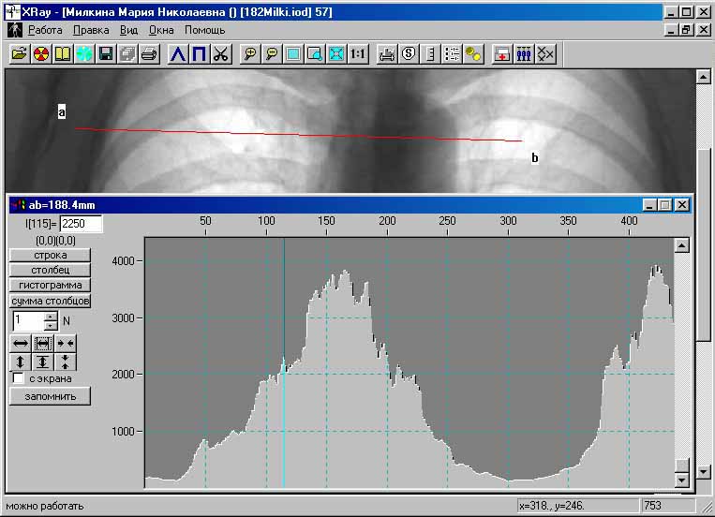Click down arrow of X-ray image scrollbar
This screenshot has height=517, width=715.
tap(703, 471)
